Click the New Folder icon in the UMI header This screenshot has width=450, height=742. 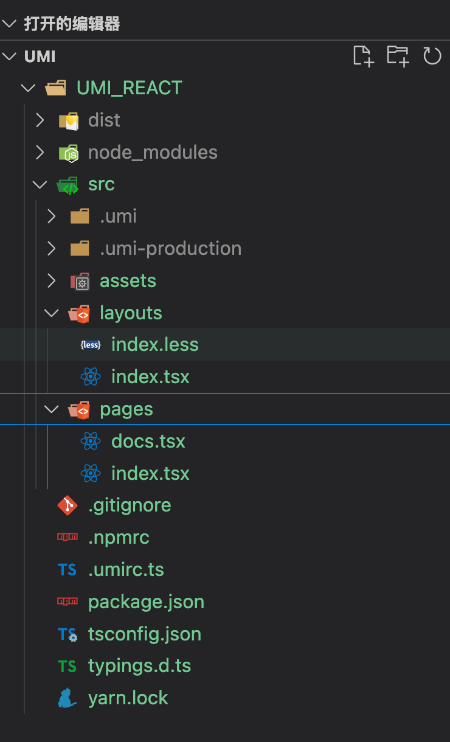pos(398,56)
